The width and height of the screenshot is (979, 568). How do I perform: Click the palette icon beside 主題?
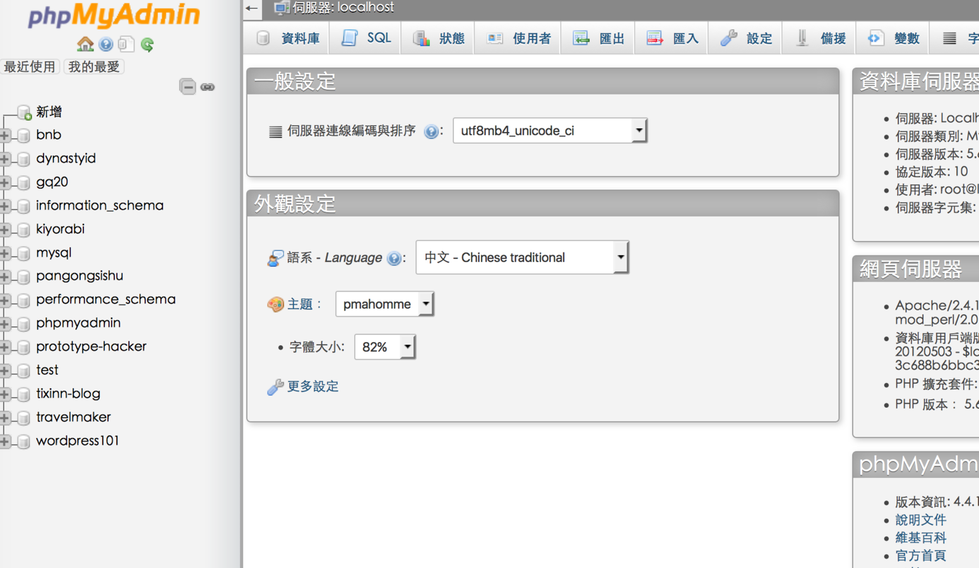[275, 304]
